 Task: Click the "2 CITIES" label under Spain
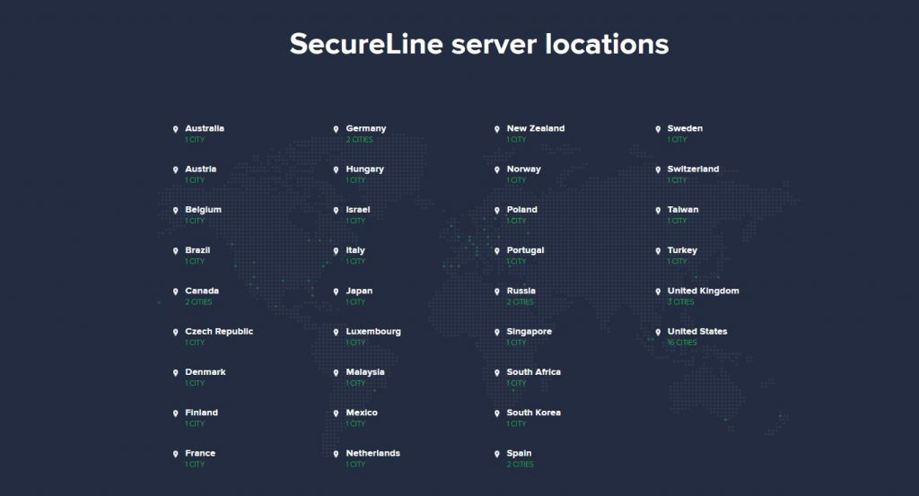pyautogui.click(x=520, y=465)
